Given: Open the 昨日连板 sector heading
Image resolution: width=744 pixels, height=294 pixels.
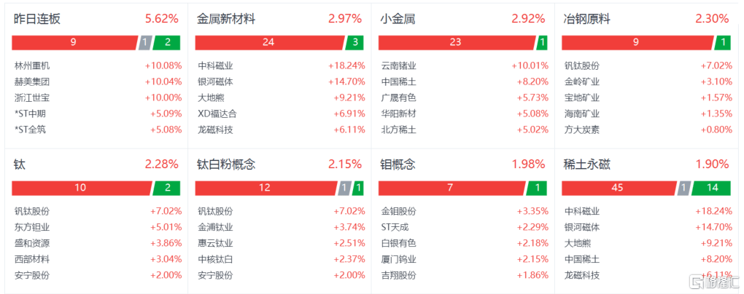Looking at the screenshot, I should point(37,20).
